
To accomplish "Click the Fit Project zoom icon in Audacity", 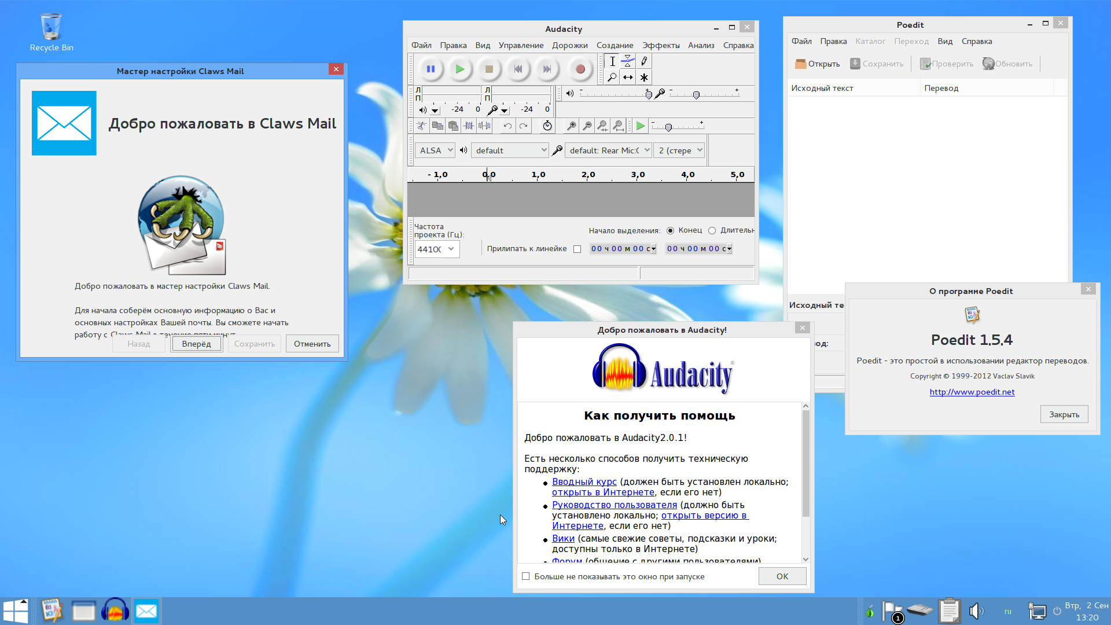I will click(x=618, y=126).
